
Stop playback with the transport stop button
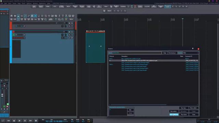pos(14,121)
